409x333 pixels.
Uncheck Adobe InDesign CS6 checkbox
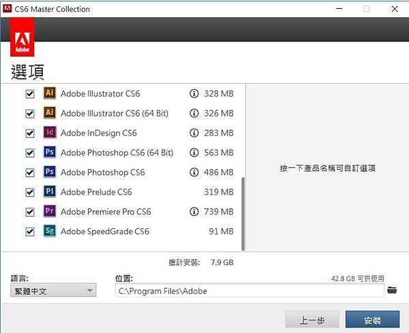(x=30, y=133)
